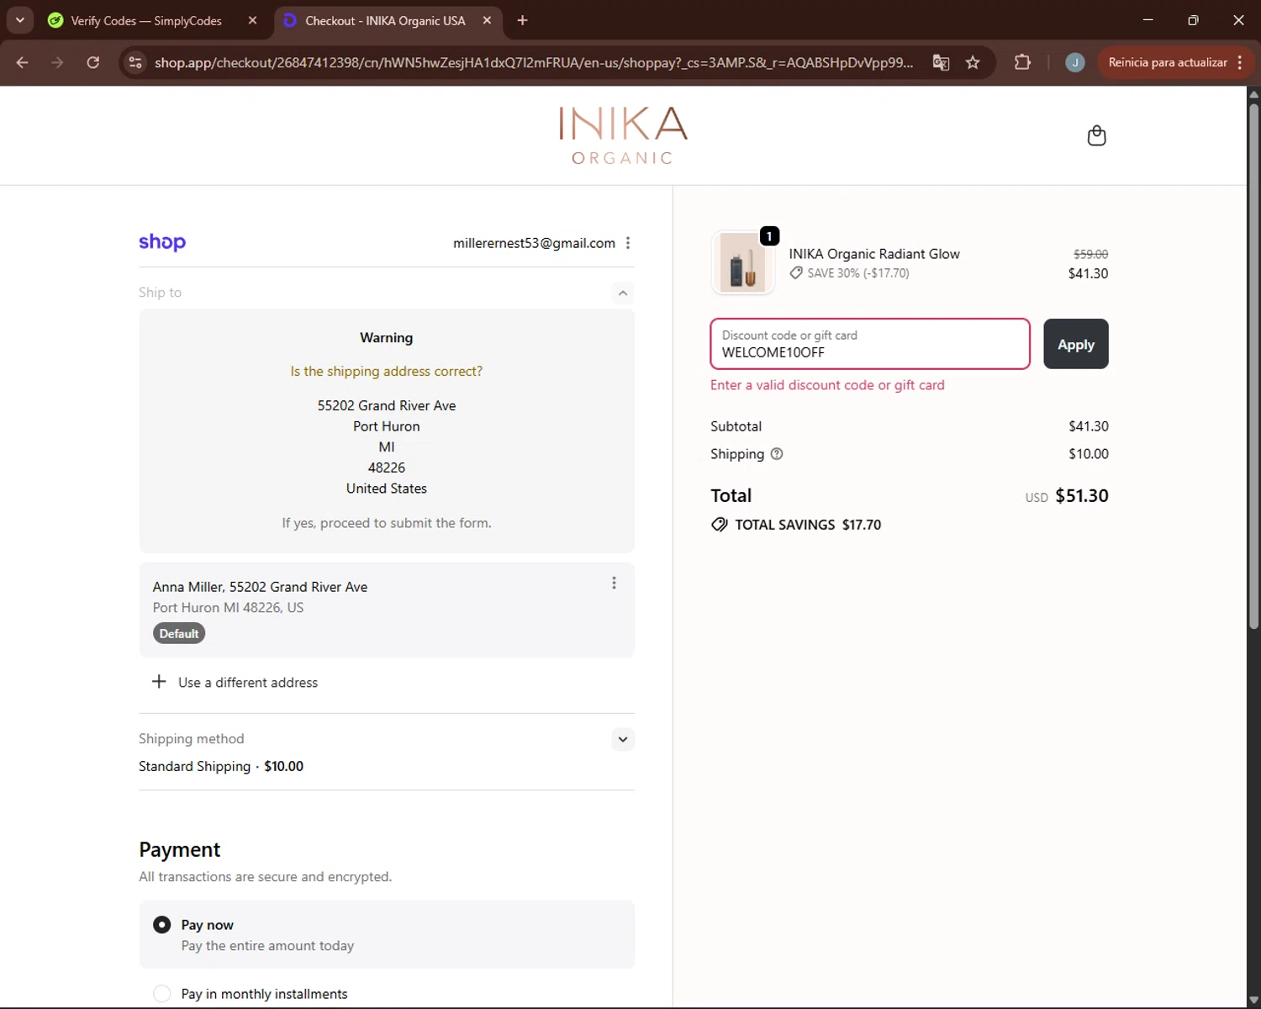This screenshot has width=1261, height=1009.
Task: Click the 55202 Grand River Ave warning line
Action: tap(387, 405)
